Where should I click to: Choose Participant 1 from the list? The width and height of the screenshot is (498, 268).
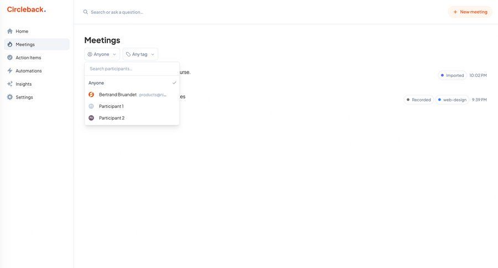point(111,106)
